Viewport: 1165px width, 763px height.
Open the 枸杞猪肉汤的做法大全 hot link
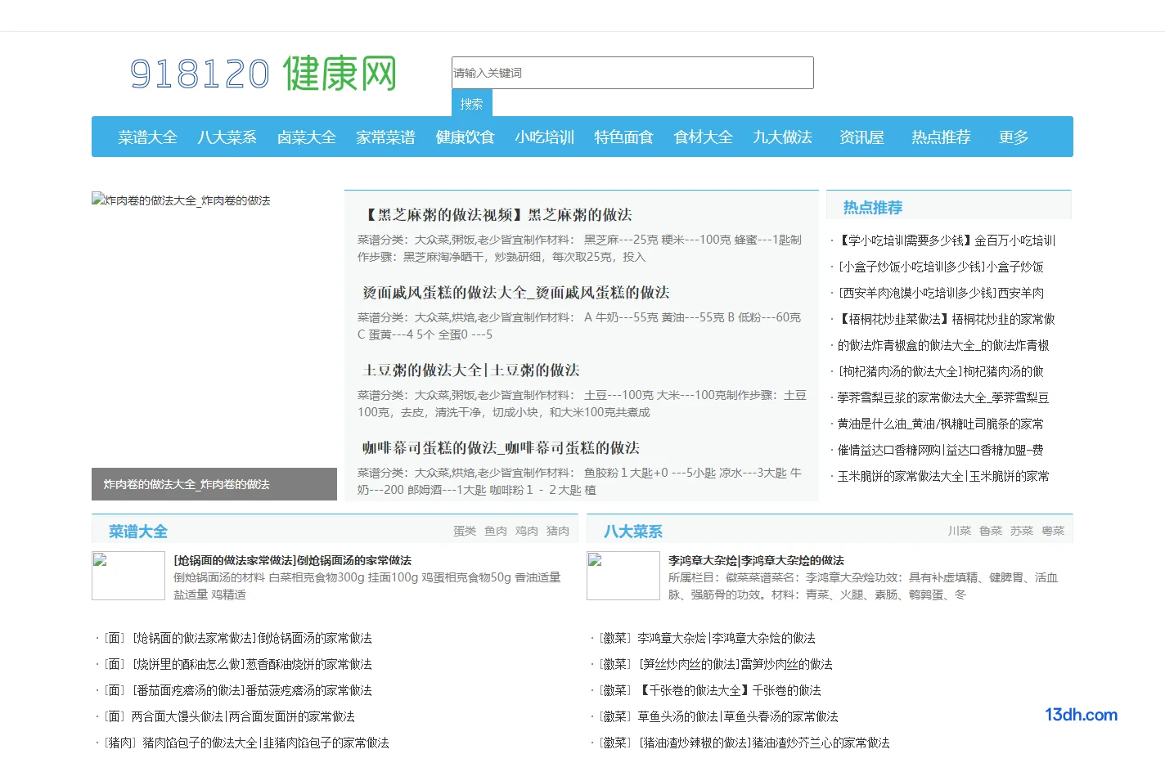click(x=940, y=371)
